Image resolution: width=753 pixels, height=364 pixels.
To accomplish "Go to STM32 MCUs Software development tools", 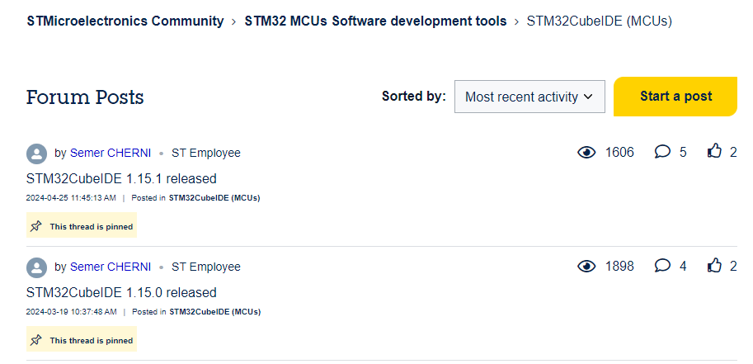I will tap(375, 21).
